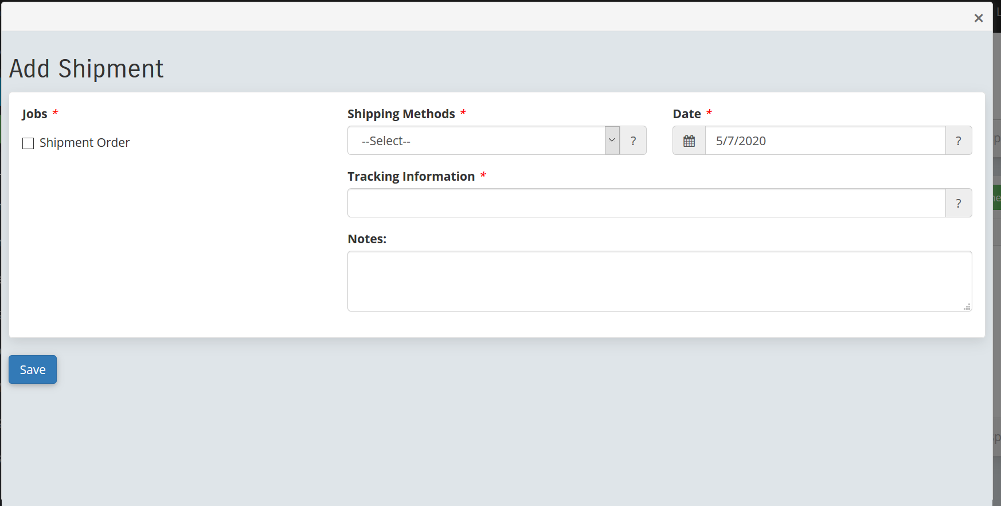Click the Shipping Methods dropdown arrow
This screenshot has height=506, width=1001.
click(x=612, y=141)
